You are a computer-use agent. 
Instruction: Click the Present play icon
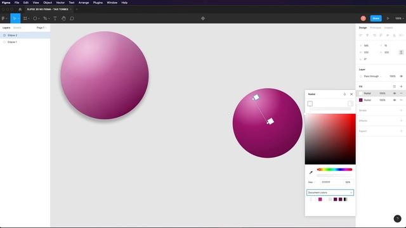(388, 18)
